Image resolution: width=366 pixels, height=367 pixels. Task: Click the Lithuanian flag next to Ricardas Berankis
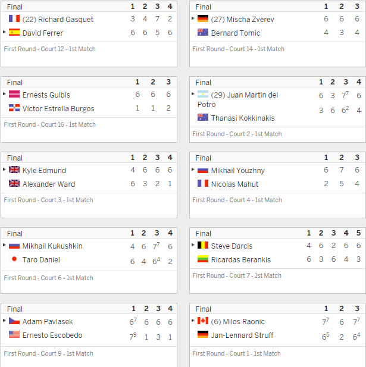pos(203,259)
